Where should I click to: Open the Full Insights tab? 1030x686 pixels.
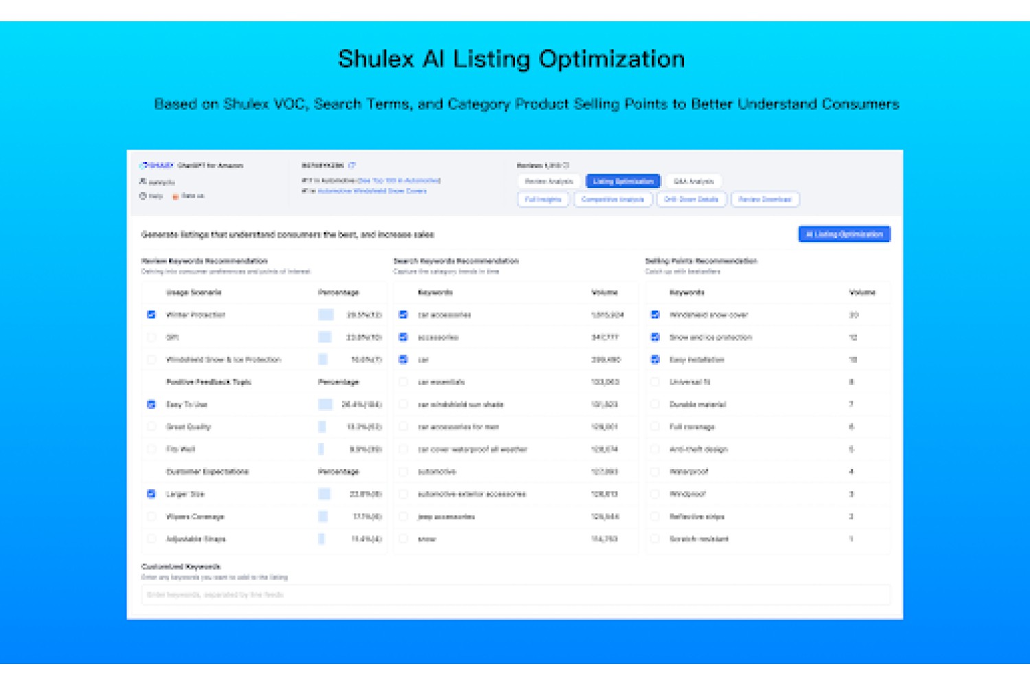(x=543, y=200)
